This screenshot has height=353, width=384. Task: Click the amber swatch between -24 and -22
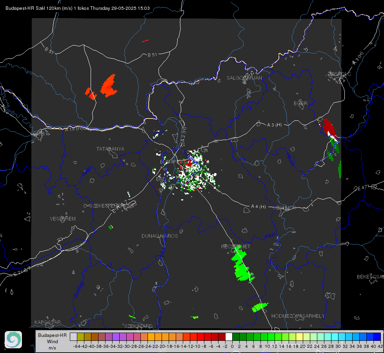point(151,337)
